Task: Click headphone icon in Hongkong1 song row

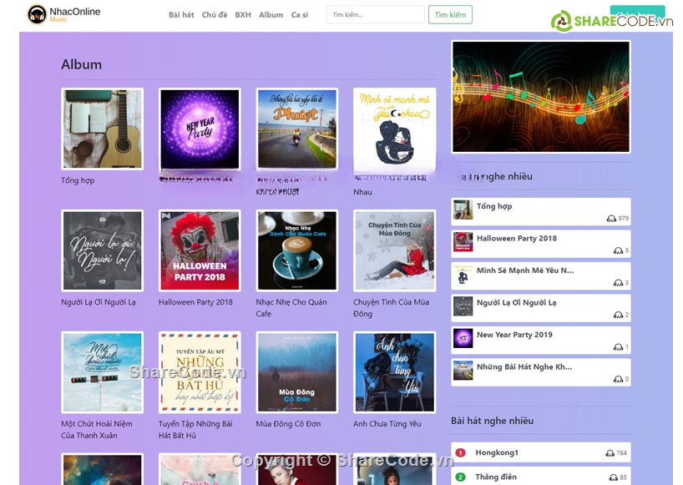Action: pyautogui.click(x=610, y=453)
